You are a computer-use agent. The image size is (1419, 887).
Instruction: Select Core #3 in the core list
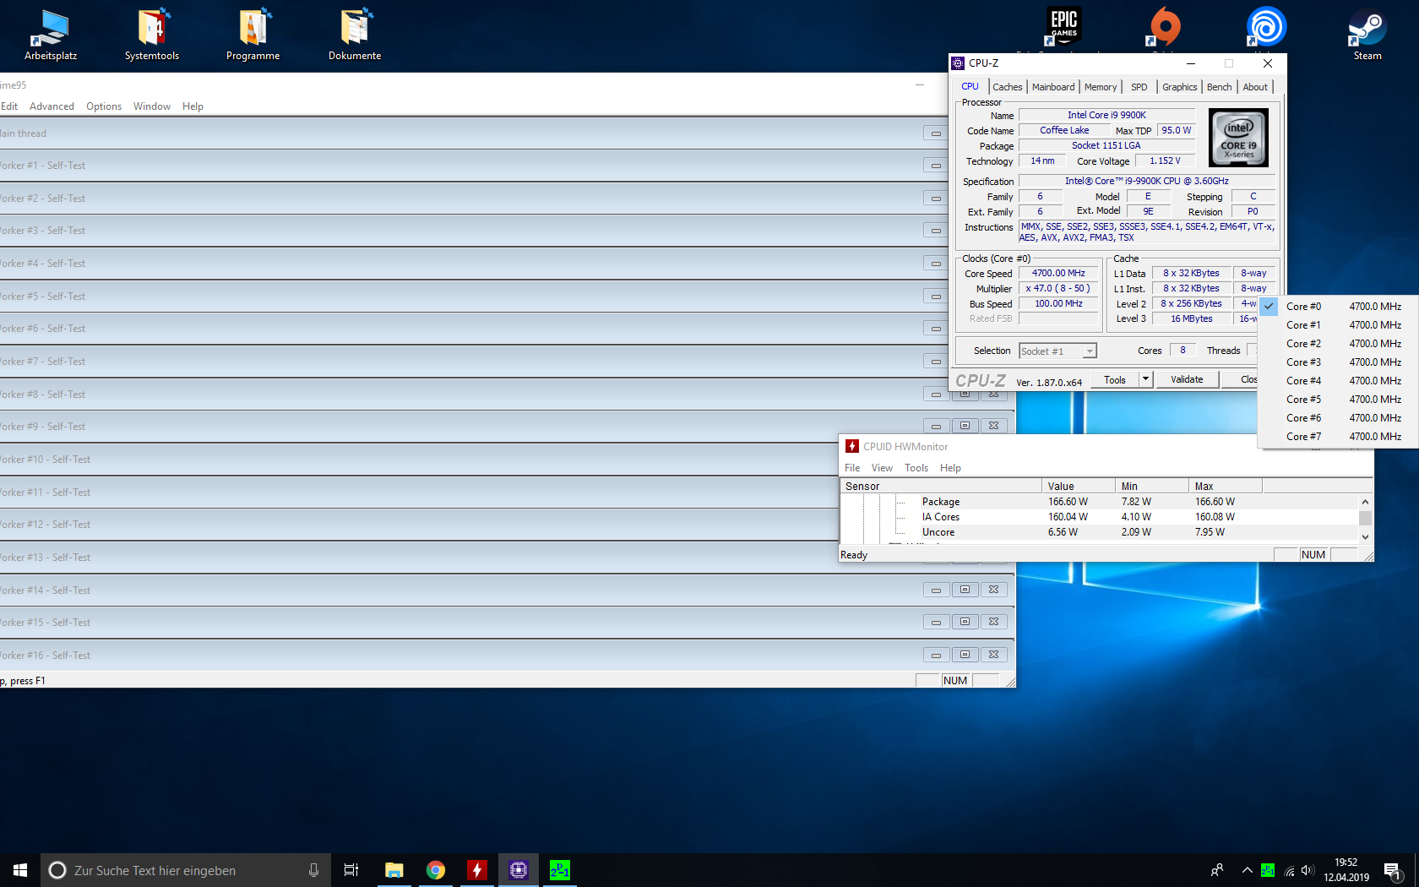coord(1303,362)
